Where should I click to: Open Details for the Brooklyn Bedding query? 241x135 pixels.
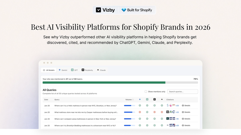point(186,125)
